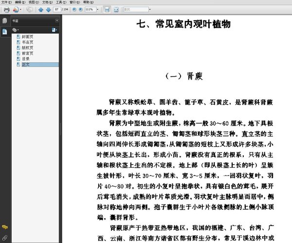The width and height of the screenshot is (292, 243).
Task: Select the 版权页 bookmark
Action: click(x=28, y=48)
